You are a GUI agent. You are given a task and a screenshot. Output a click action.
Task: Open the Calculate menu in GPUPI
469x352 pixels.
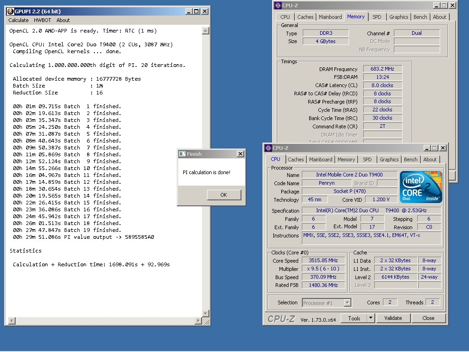tap(18, 20)
